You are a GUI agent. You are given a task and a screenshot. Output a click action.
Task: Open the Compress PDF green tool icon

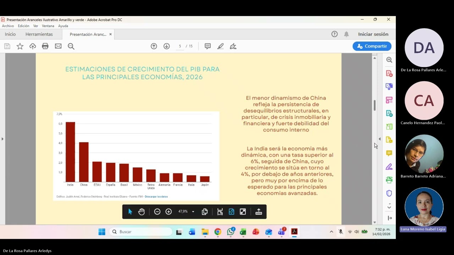coord(389,126)
